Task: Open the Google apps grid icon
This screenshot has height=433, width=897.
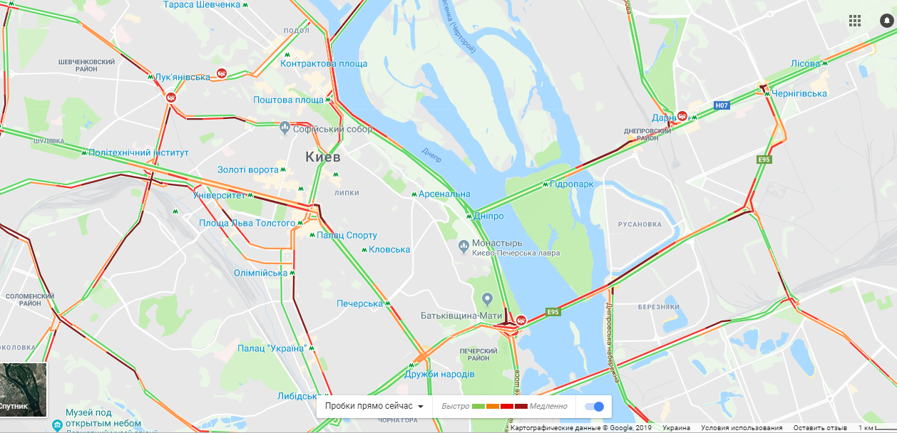Action: click(855, 21)
